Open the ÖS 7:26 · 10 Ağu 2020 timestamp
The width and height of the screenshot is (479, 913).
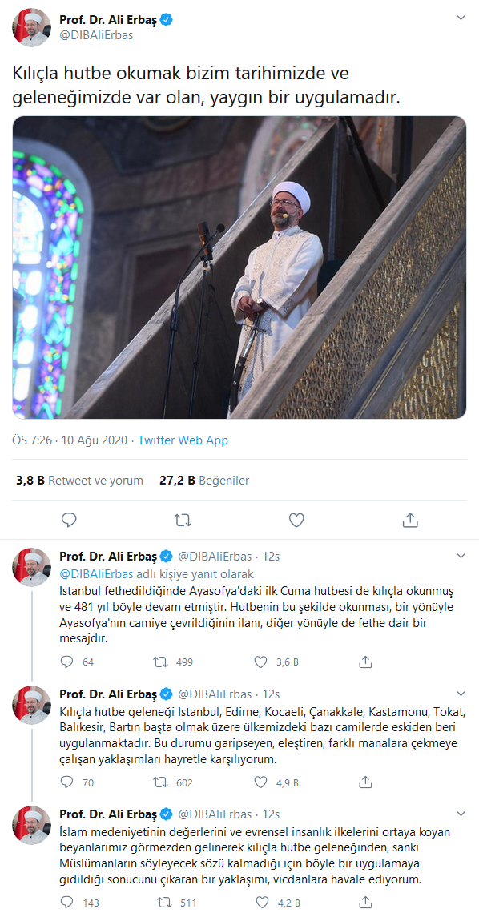pyautogui.click(x=70, y=440)
